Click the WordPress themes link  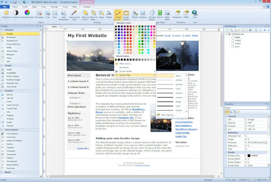coord(186,129)
